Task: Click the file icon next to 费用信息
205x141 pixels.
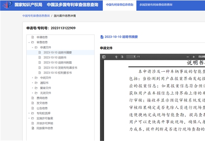Action: pyautogui.click(x=32, y=98)
